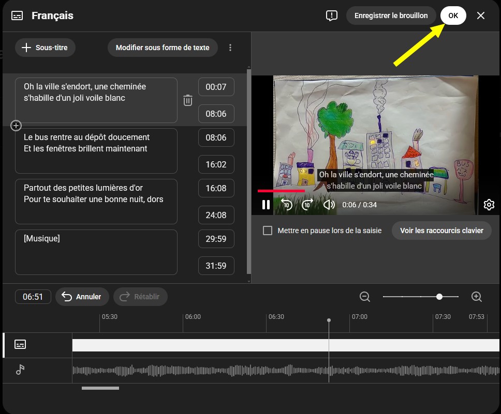Edit caption 'Oh la ville s'endort'
The height and width of the screenshot is (414, 501).
[x=96, y=100]
